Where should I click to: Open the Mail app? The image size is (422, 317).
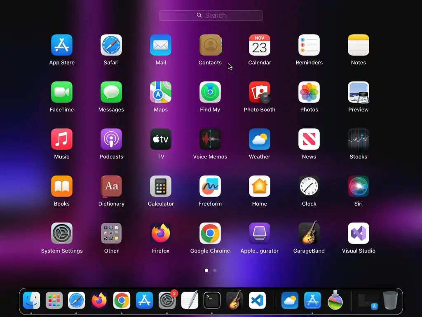click(161, 45)
